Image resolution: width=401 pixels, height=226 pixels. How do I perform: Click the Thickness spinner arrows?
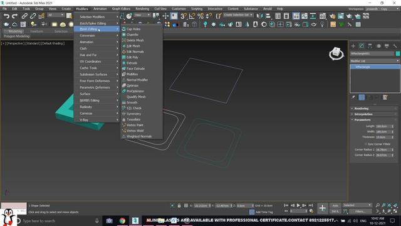393,137
